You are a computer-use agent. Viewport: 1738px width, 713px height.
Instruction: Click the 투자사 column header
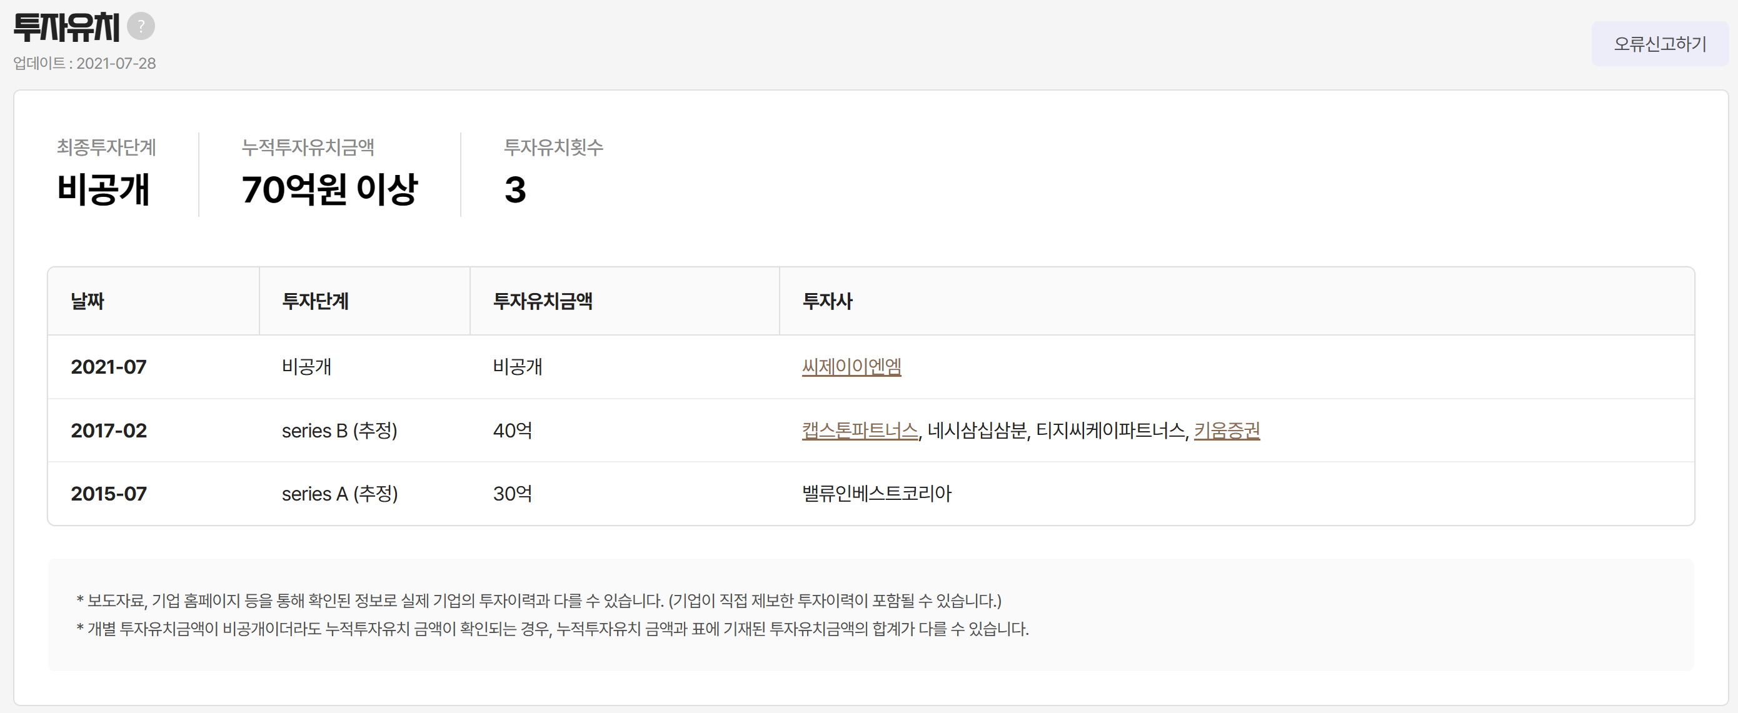[826, 301]
